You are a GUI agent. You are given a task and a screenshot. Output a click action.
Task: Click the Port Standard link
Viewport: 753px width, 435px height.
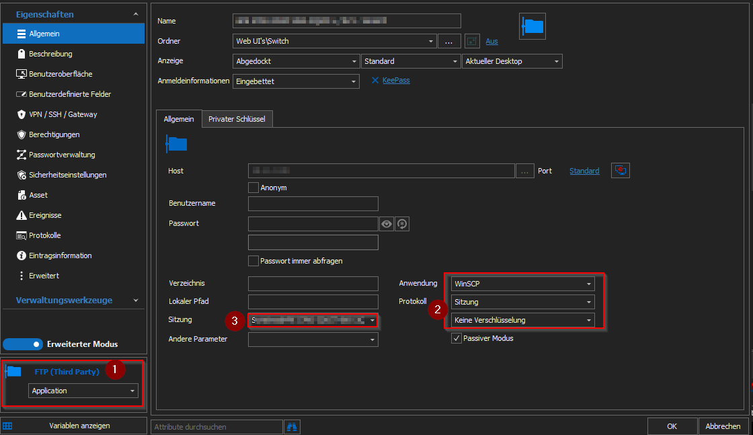click(584, 171)
